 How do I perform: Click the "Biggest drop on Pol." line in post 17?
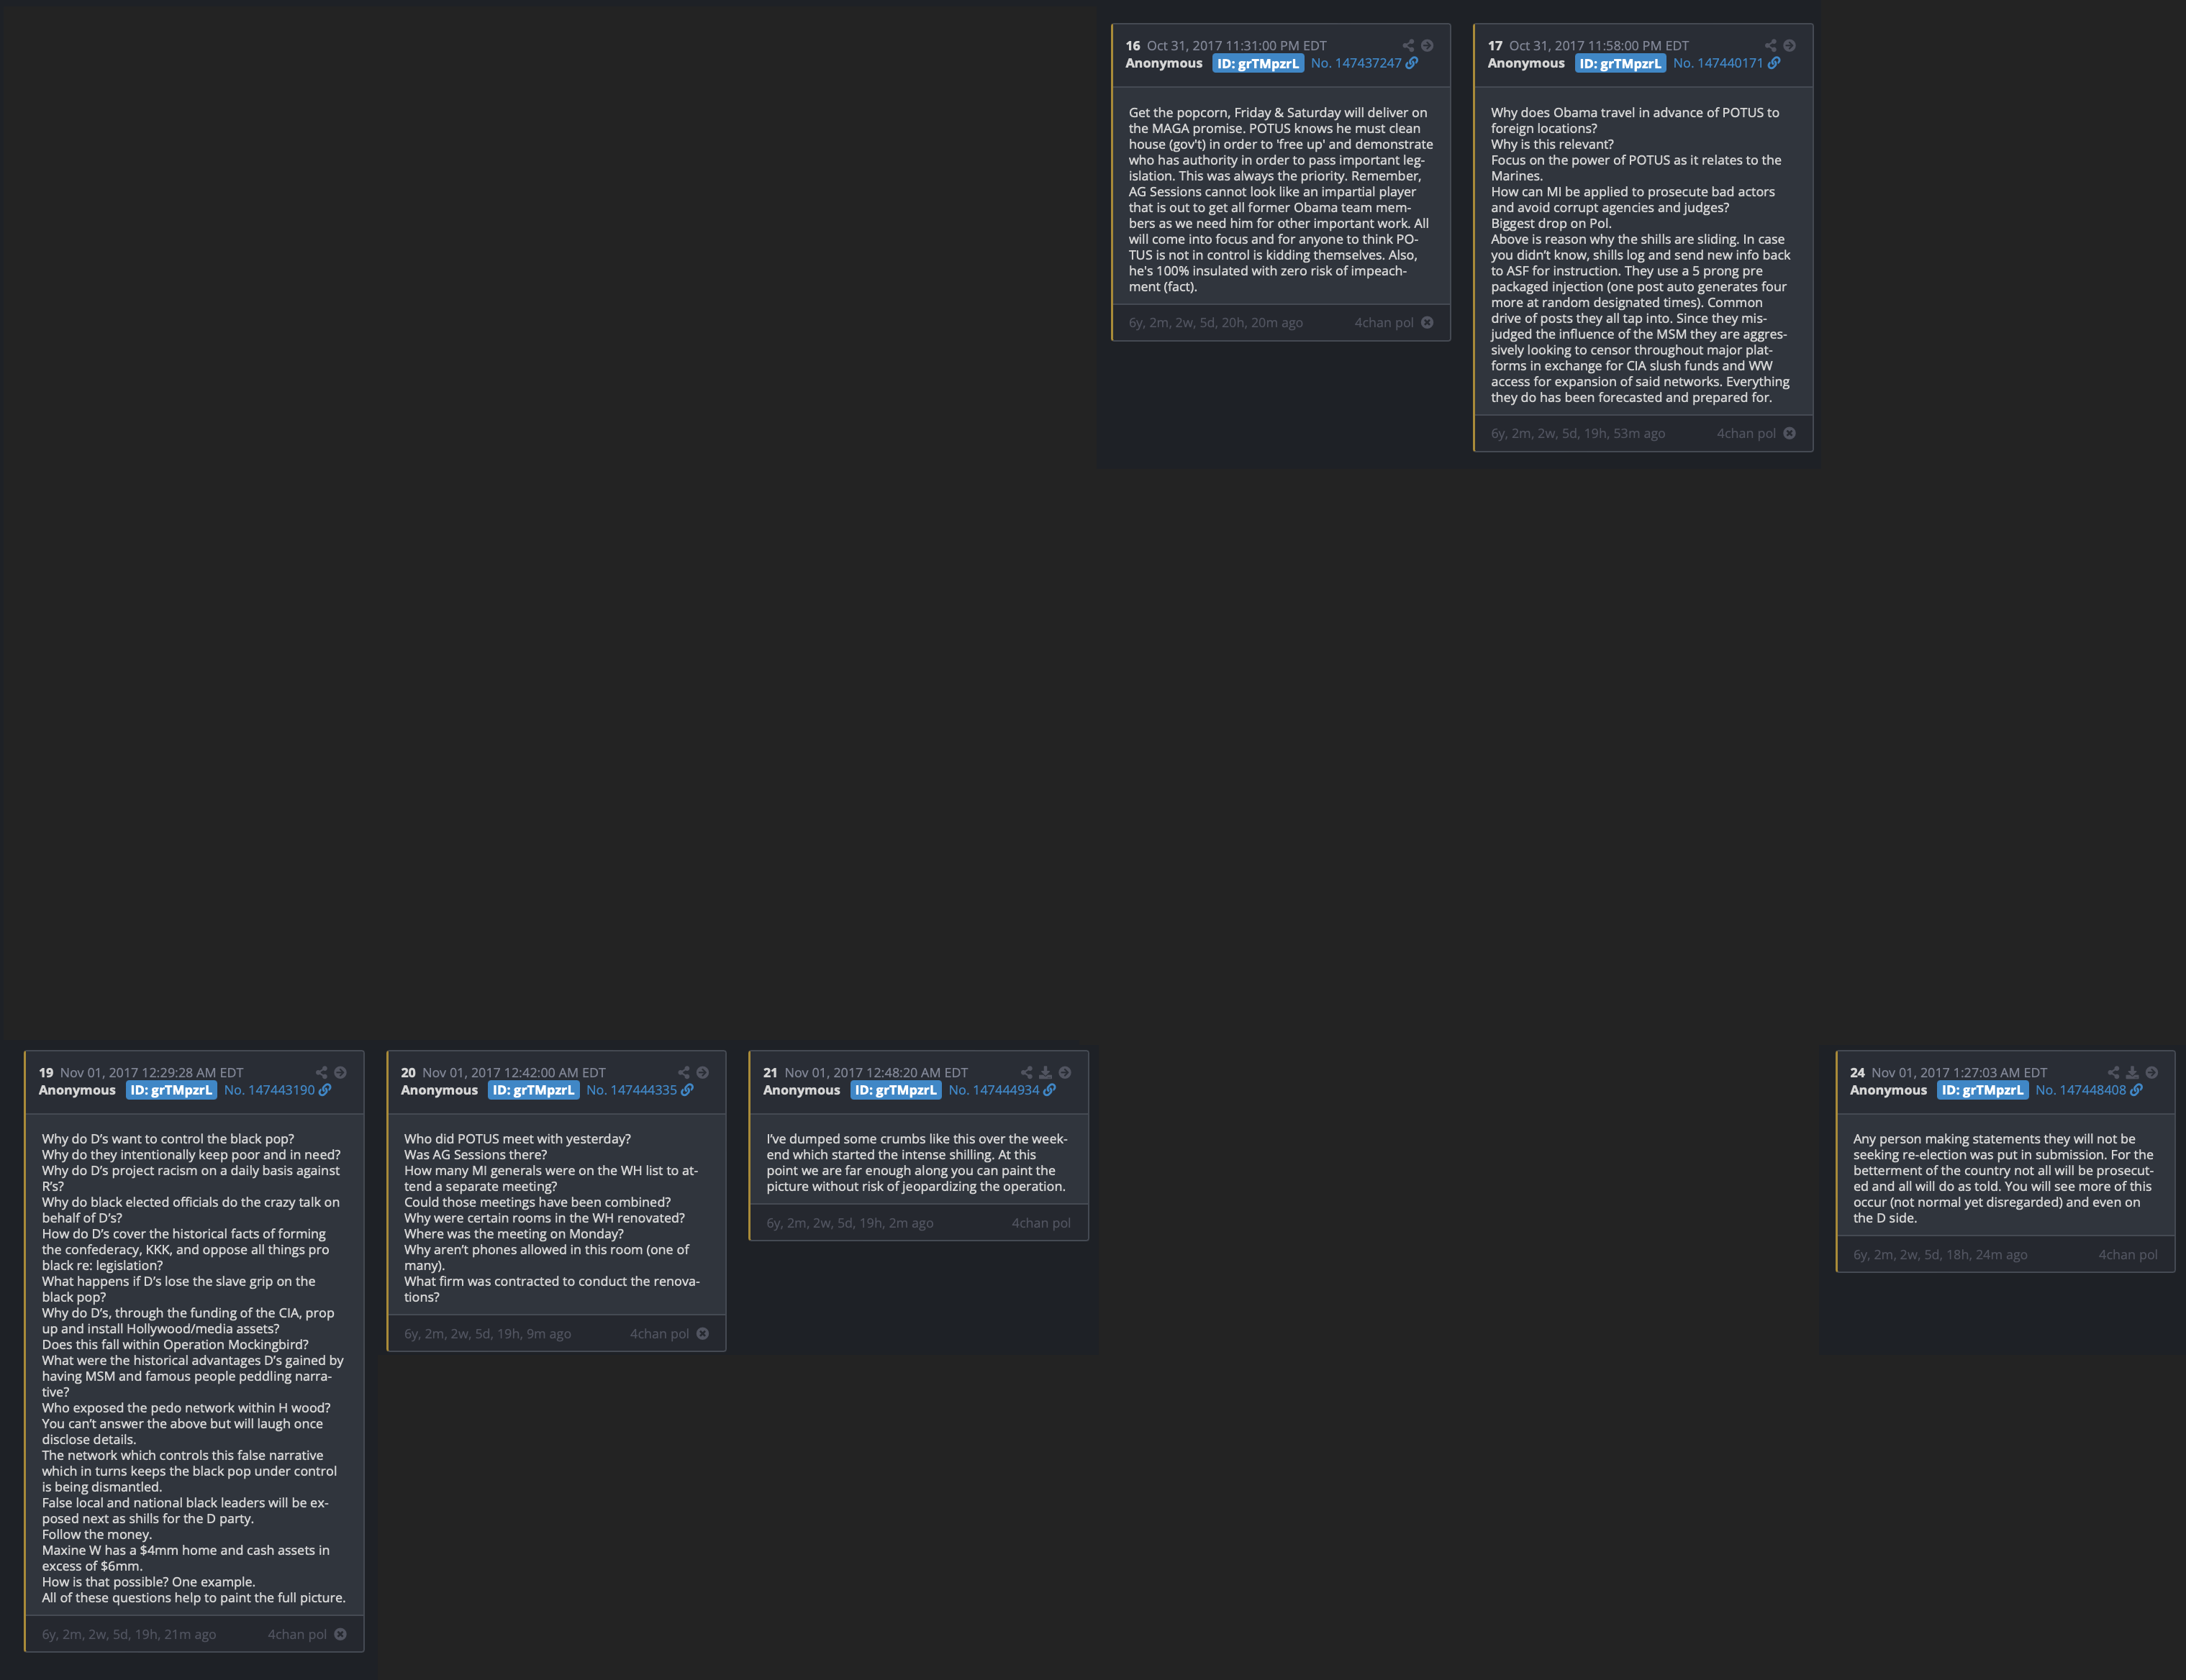click(x=1551, y=223)
